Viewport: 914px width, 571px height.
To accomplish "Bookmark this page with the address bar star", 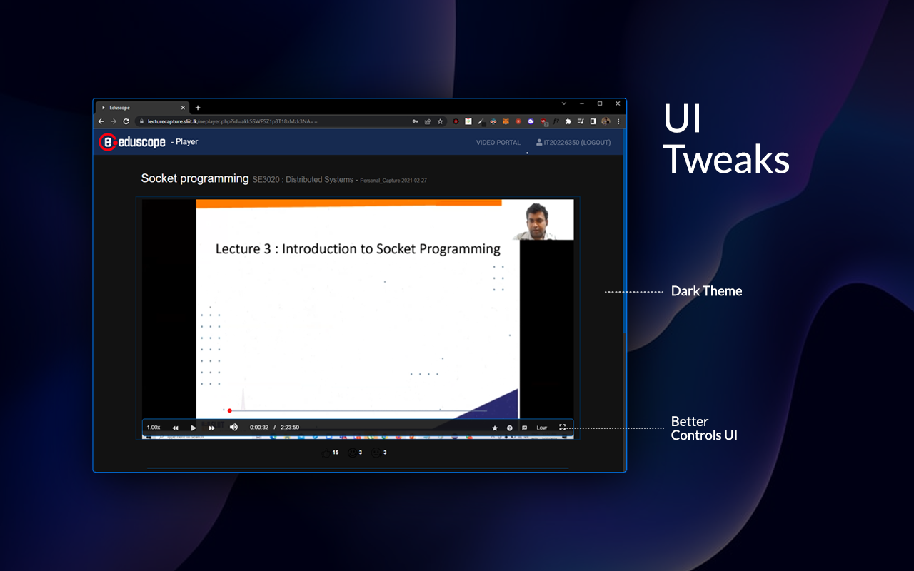I will 441,121.
